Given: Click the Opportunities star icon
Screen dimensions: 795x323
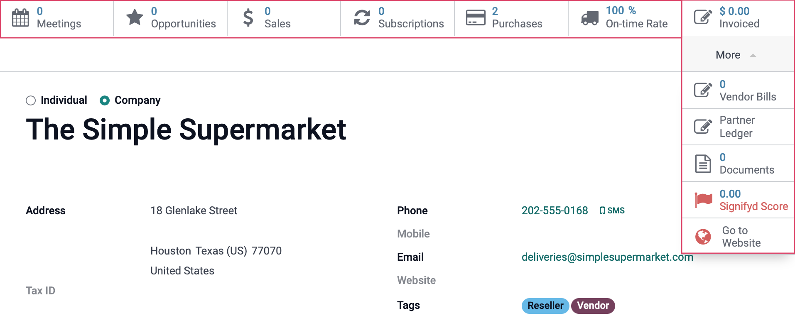Looking at the screenshot, I should pos(135,18).
